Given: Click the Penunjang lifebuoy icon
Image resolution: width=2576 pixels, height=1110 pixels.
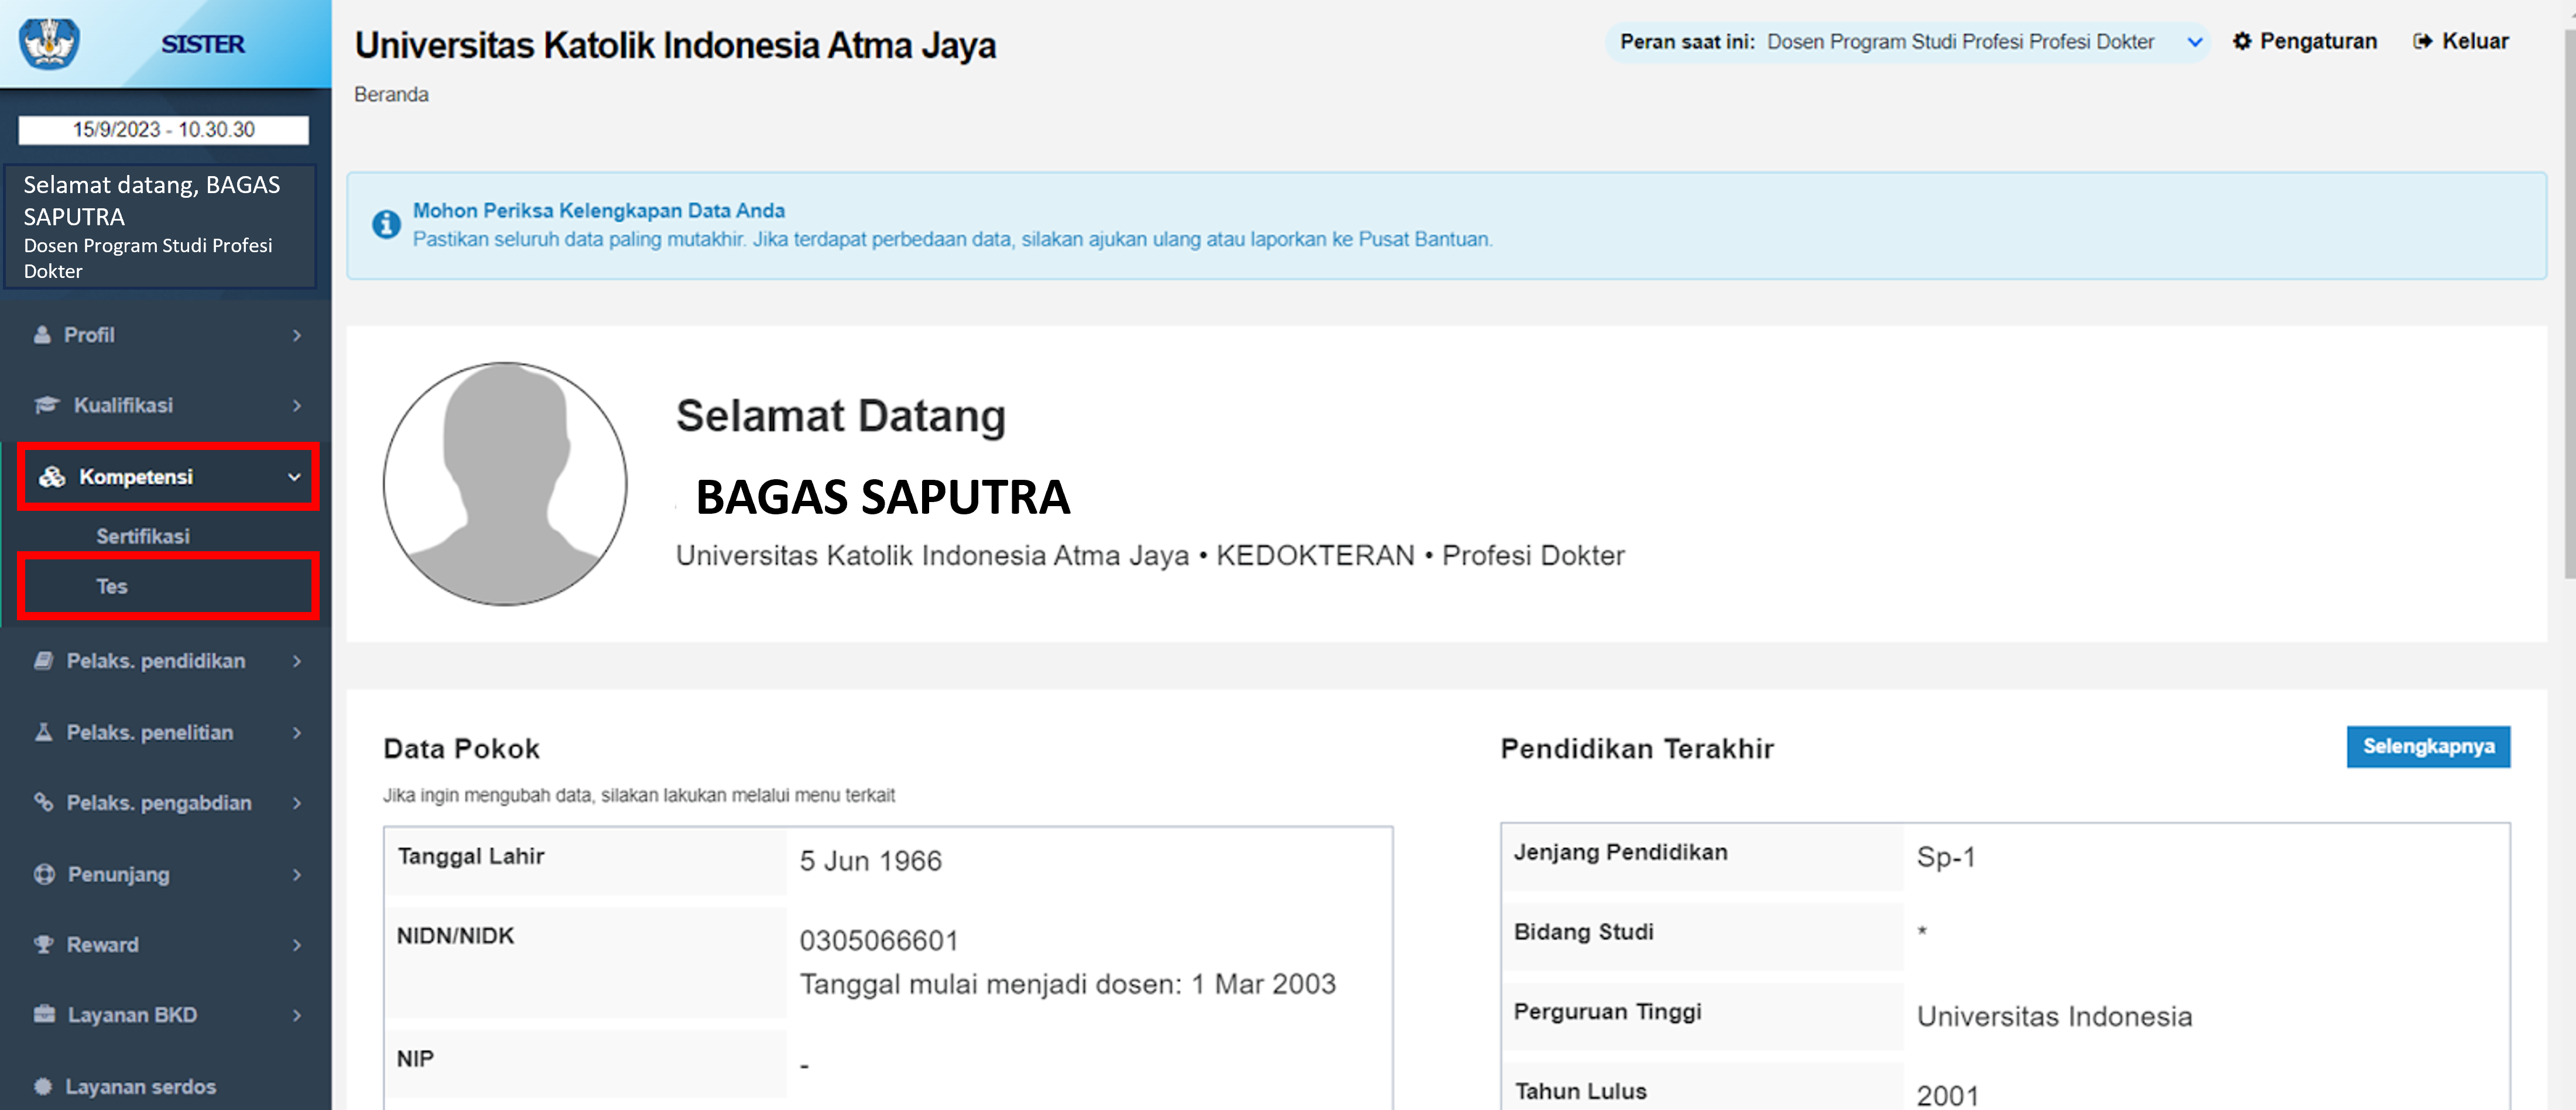Looking at the screenshot, I should click(x=44, y=874).
